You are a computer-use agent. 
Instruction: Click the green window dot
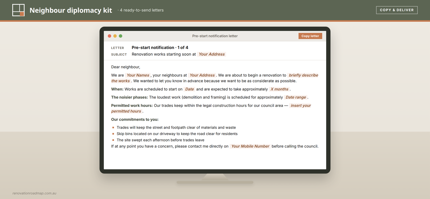tap(120, 36)
